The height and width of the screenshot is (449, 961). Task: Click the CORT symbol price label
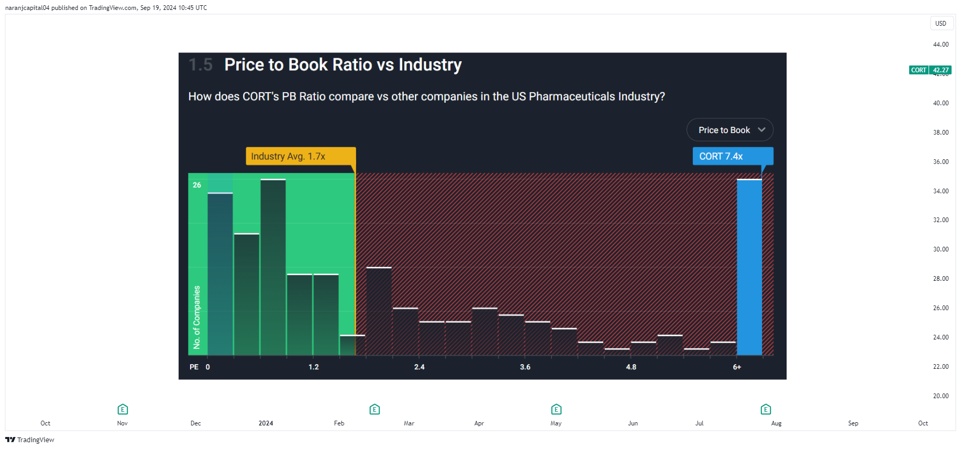(919, 70)
